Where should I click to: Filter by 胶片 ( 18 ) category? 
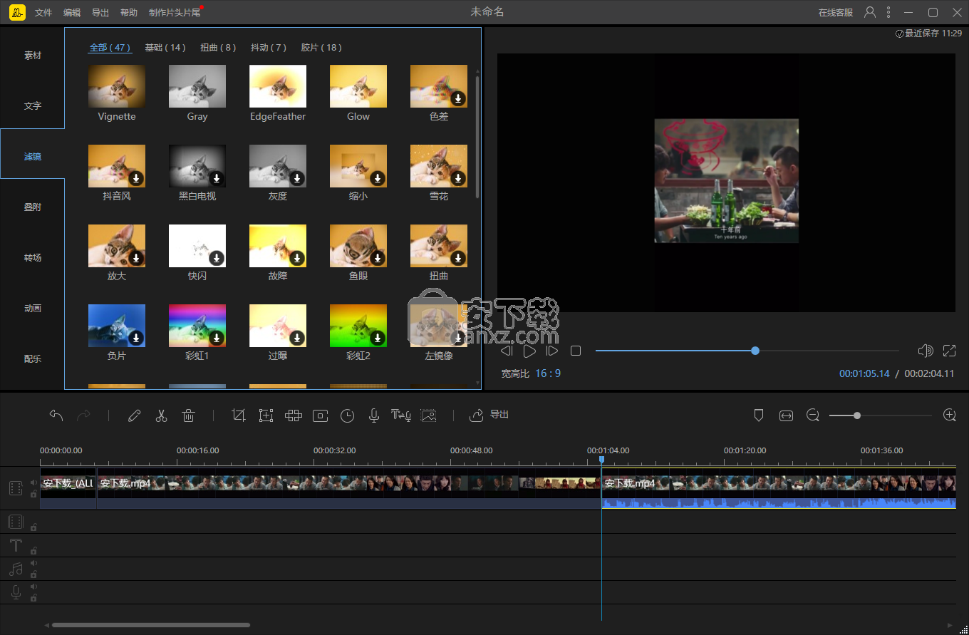click(x=321, y=48)
